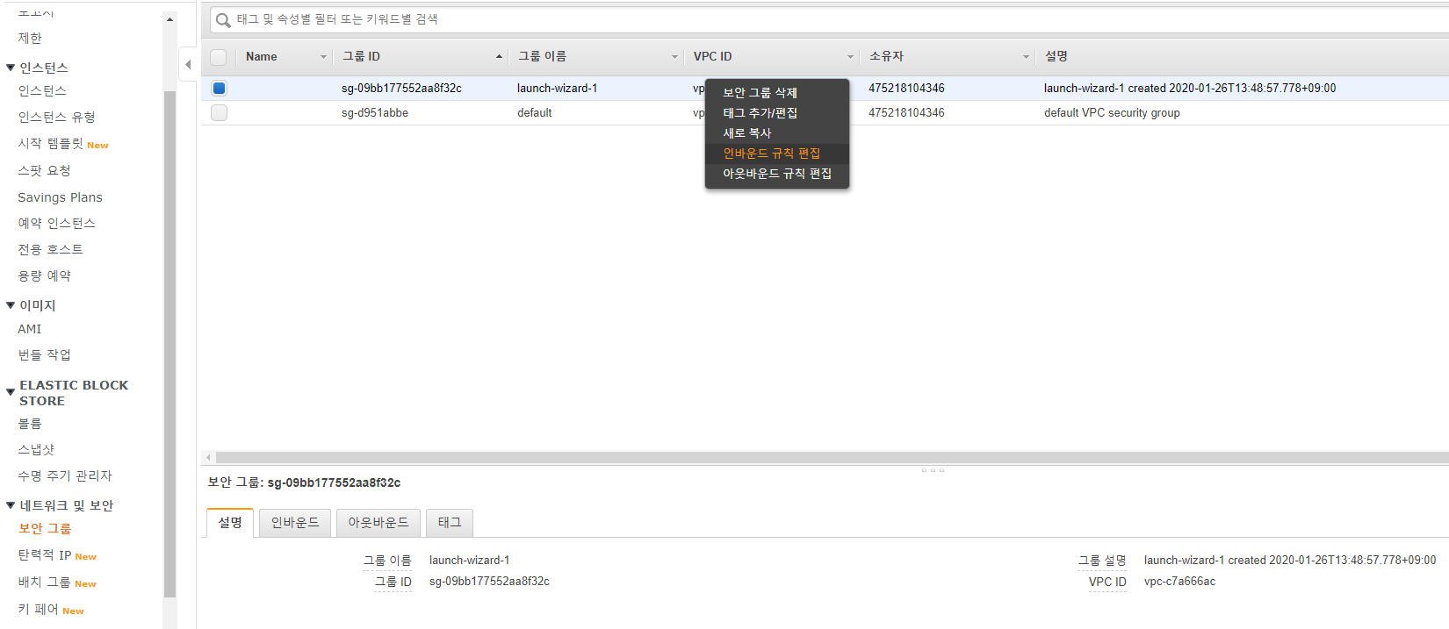
Task: Open 인스턴스 유형 in sidebar
Action: [x=56, y=118]
